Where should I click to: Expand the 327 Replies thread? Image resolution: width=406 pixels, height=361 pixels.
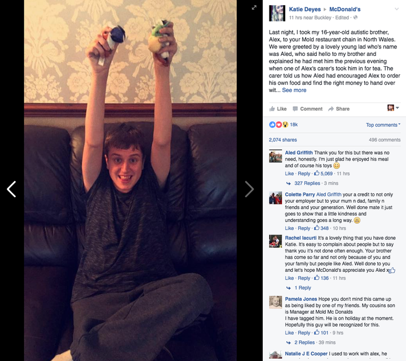(307, 184)
